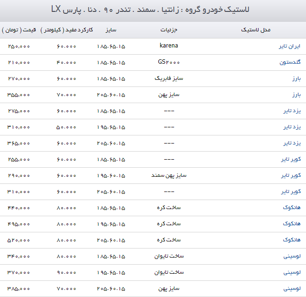
Task: Open the کویر تایر link in سایز پهن سمند row
Action: (x=291, y=175)
